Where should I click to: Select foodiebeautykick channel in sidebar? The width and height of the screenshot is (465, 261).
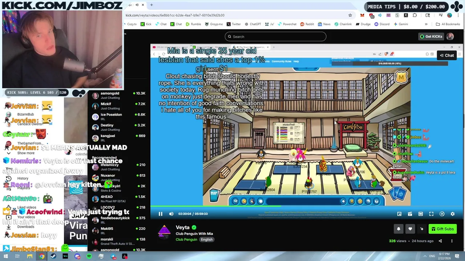(118, 220)
